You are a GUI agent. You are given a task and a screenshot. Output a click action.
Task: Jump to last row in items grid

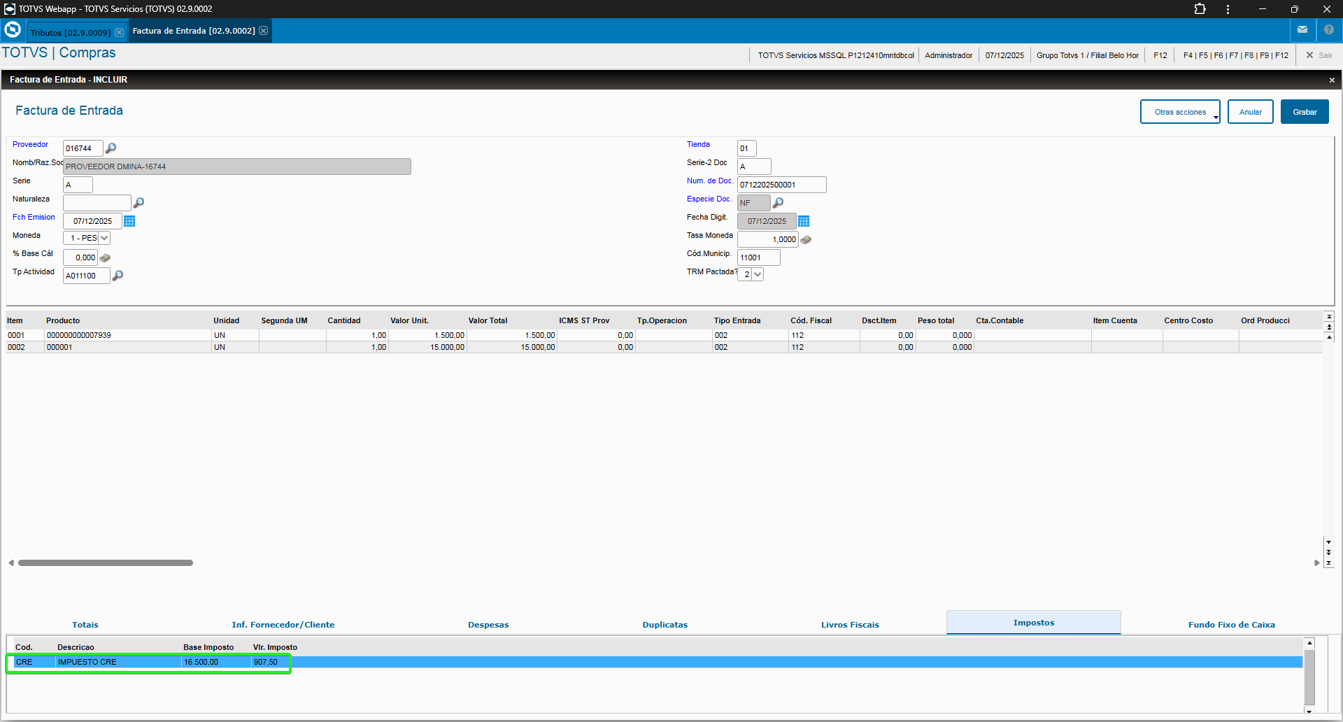click(1328, 562)
